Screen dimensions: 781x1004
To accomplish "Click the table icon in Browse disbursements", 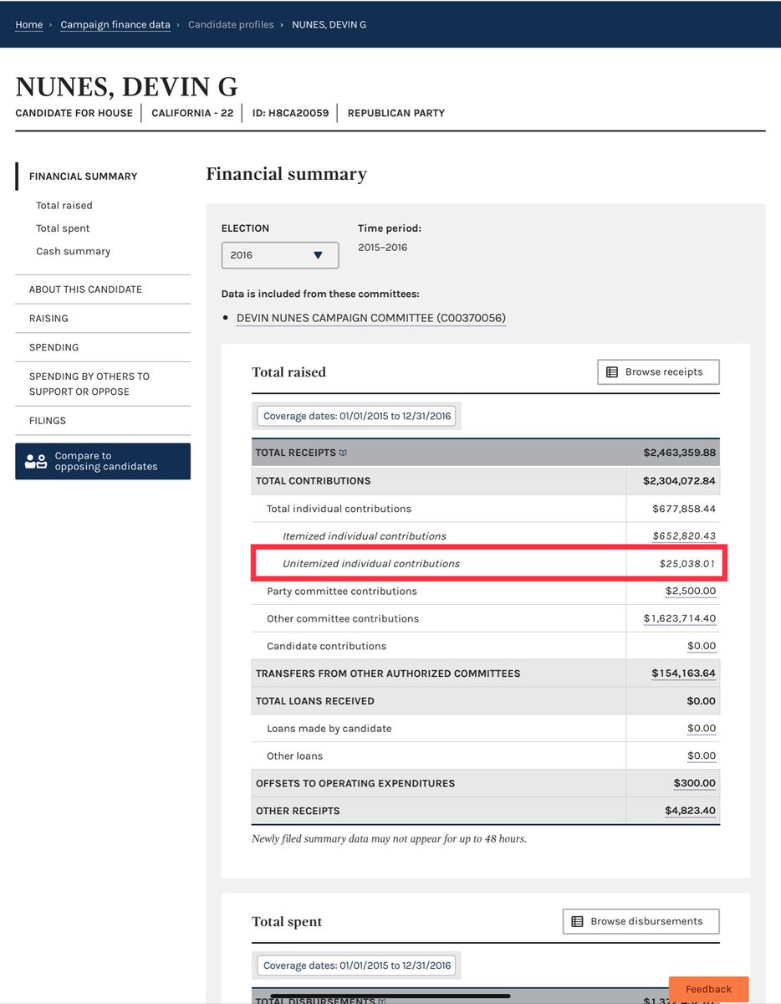I will [x=577, y=922].
